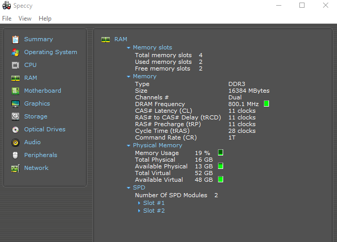Select the Operating System Windows icon

point(15,52)
